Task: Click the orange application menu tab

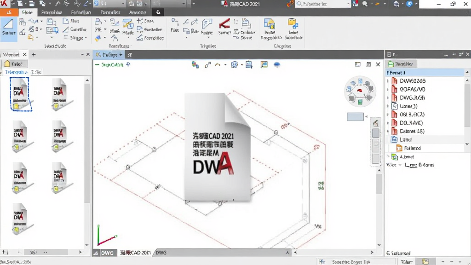Action: click(9, 12)
